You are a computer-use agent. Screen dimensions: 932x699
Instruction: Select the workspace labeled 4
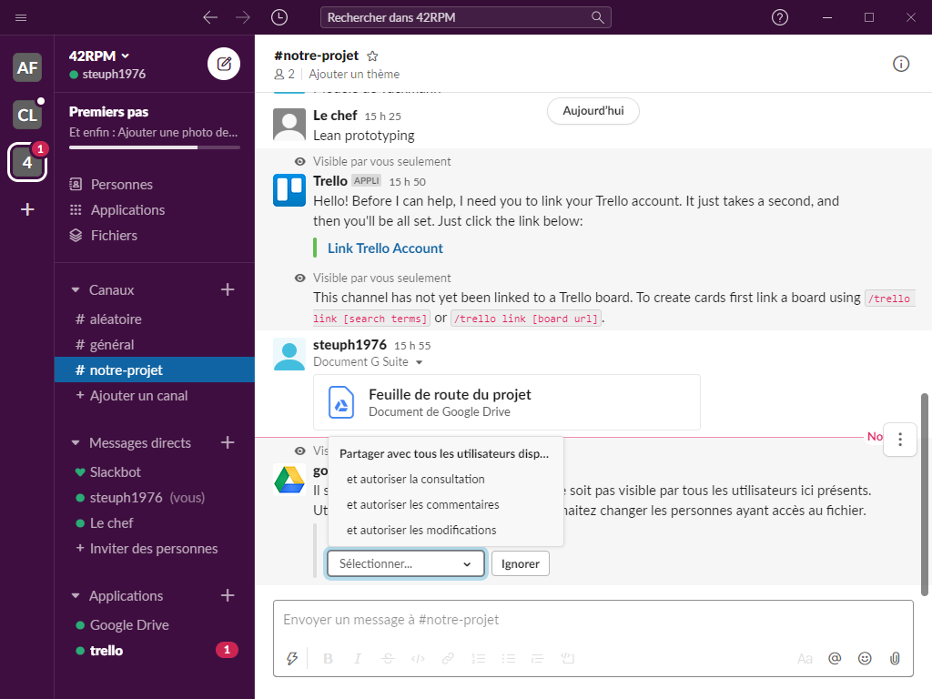(27, 162)
